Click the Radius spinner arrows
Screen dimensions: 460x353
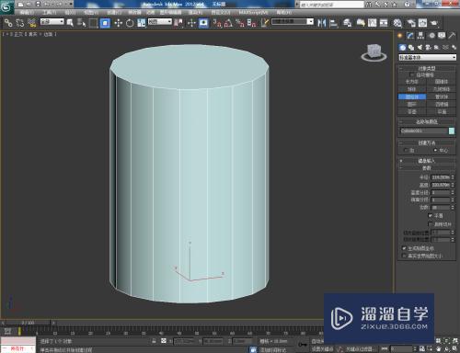click(x=453, y=177)
